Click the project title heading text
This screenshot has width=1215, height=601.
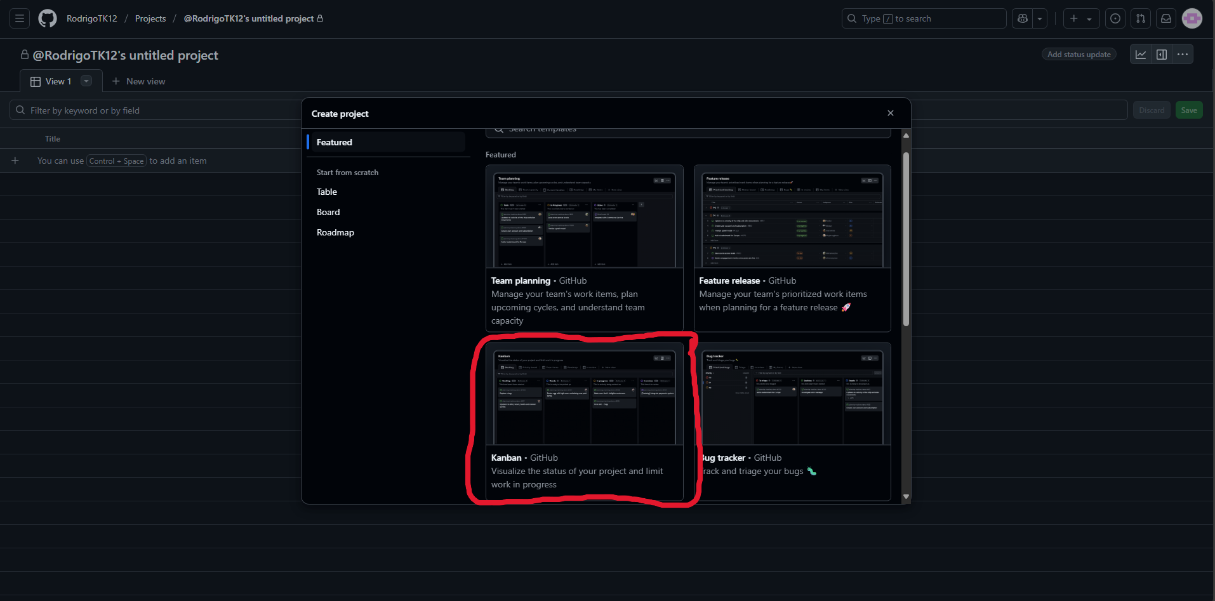(x=126, y=55)
